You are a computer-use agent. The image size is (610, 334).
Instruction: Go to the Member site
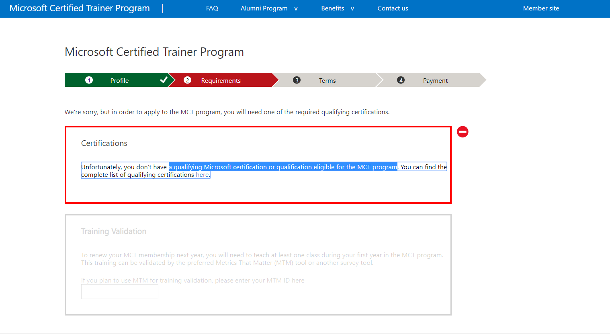tap(541, 8)
